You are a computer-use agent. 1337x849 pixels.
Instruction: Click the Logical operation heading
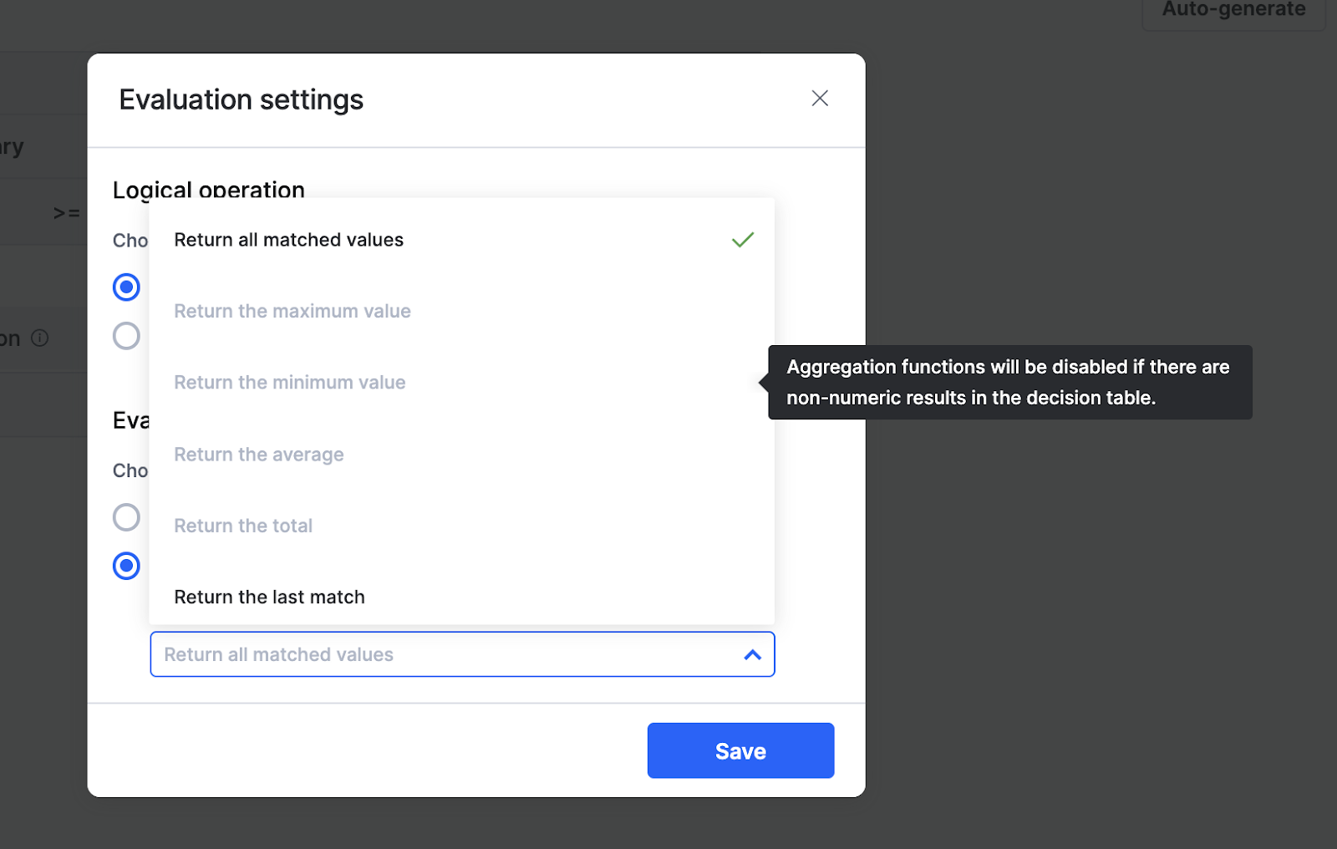click(x=209, y=190)
